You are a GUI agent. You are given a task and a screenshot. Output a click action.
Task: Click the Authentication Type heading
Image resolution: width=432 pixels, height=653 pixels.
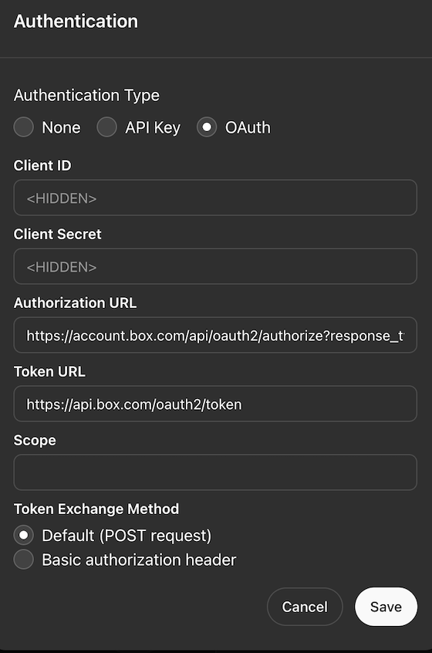pos(86,96)
